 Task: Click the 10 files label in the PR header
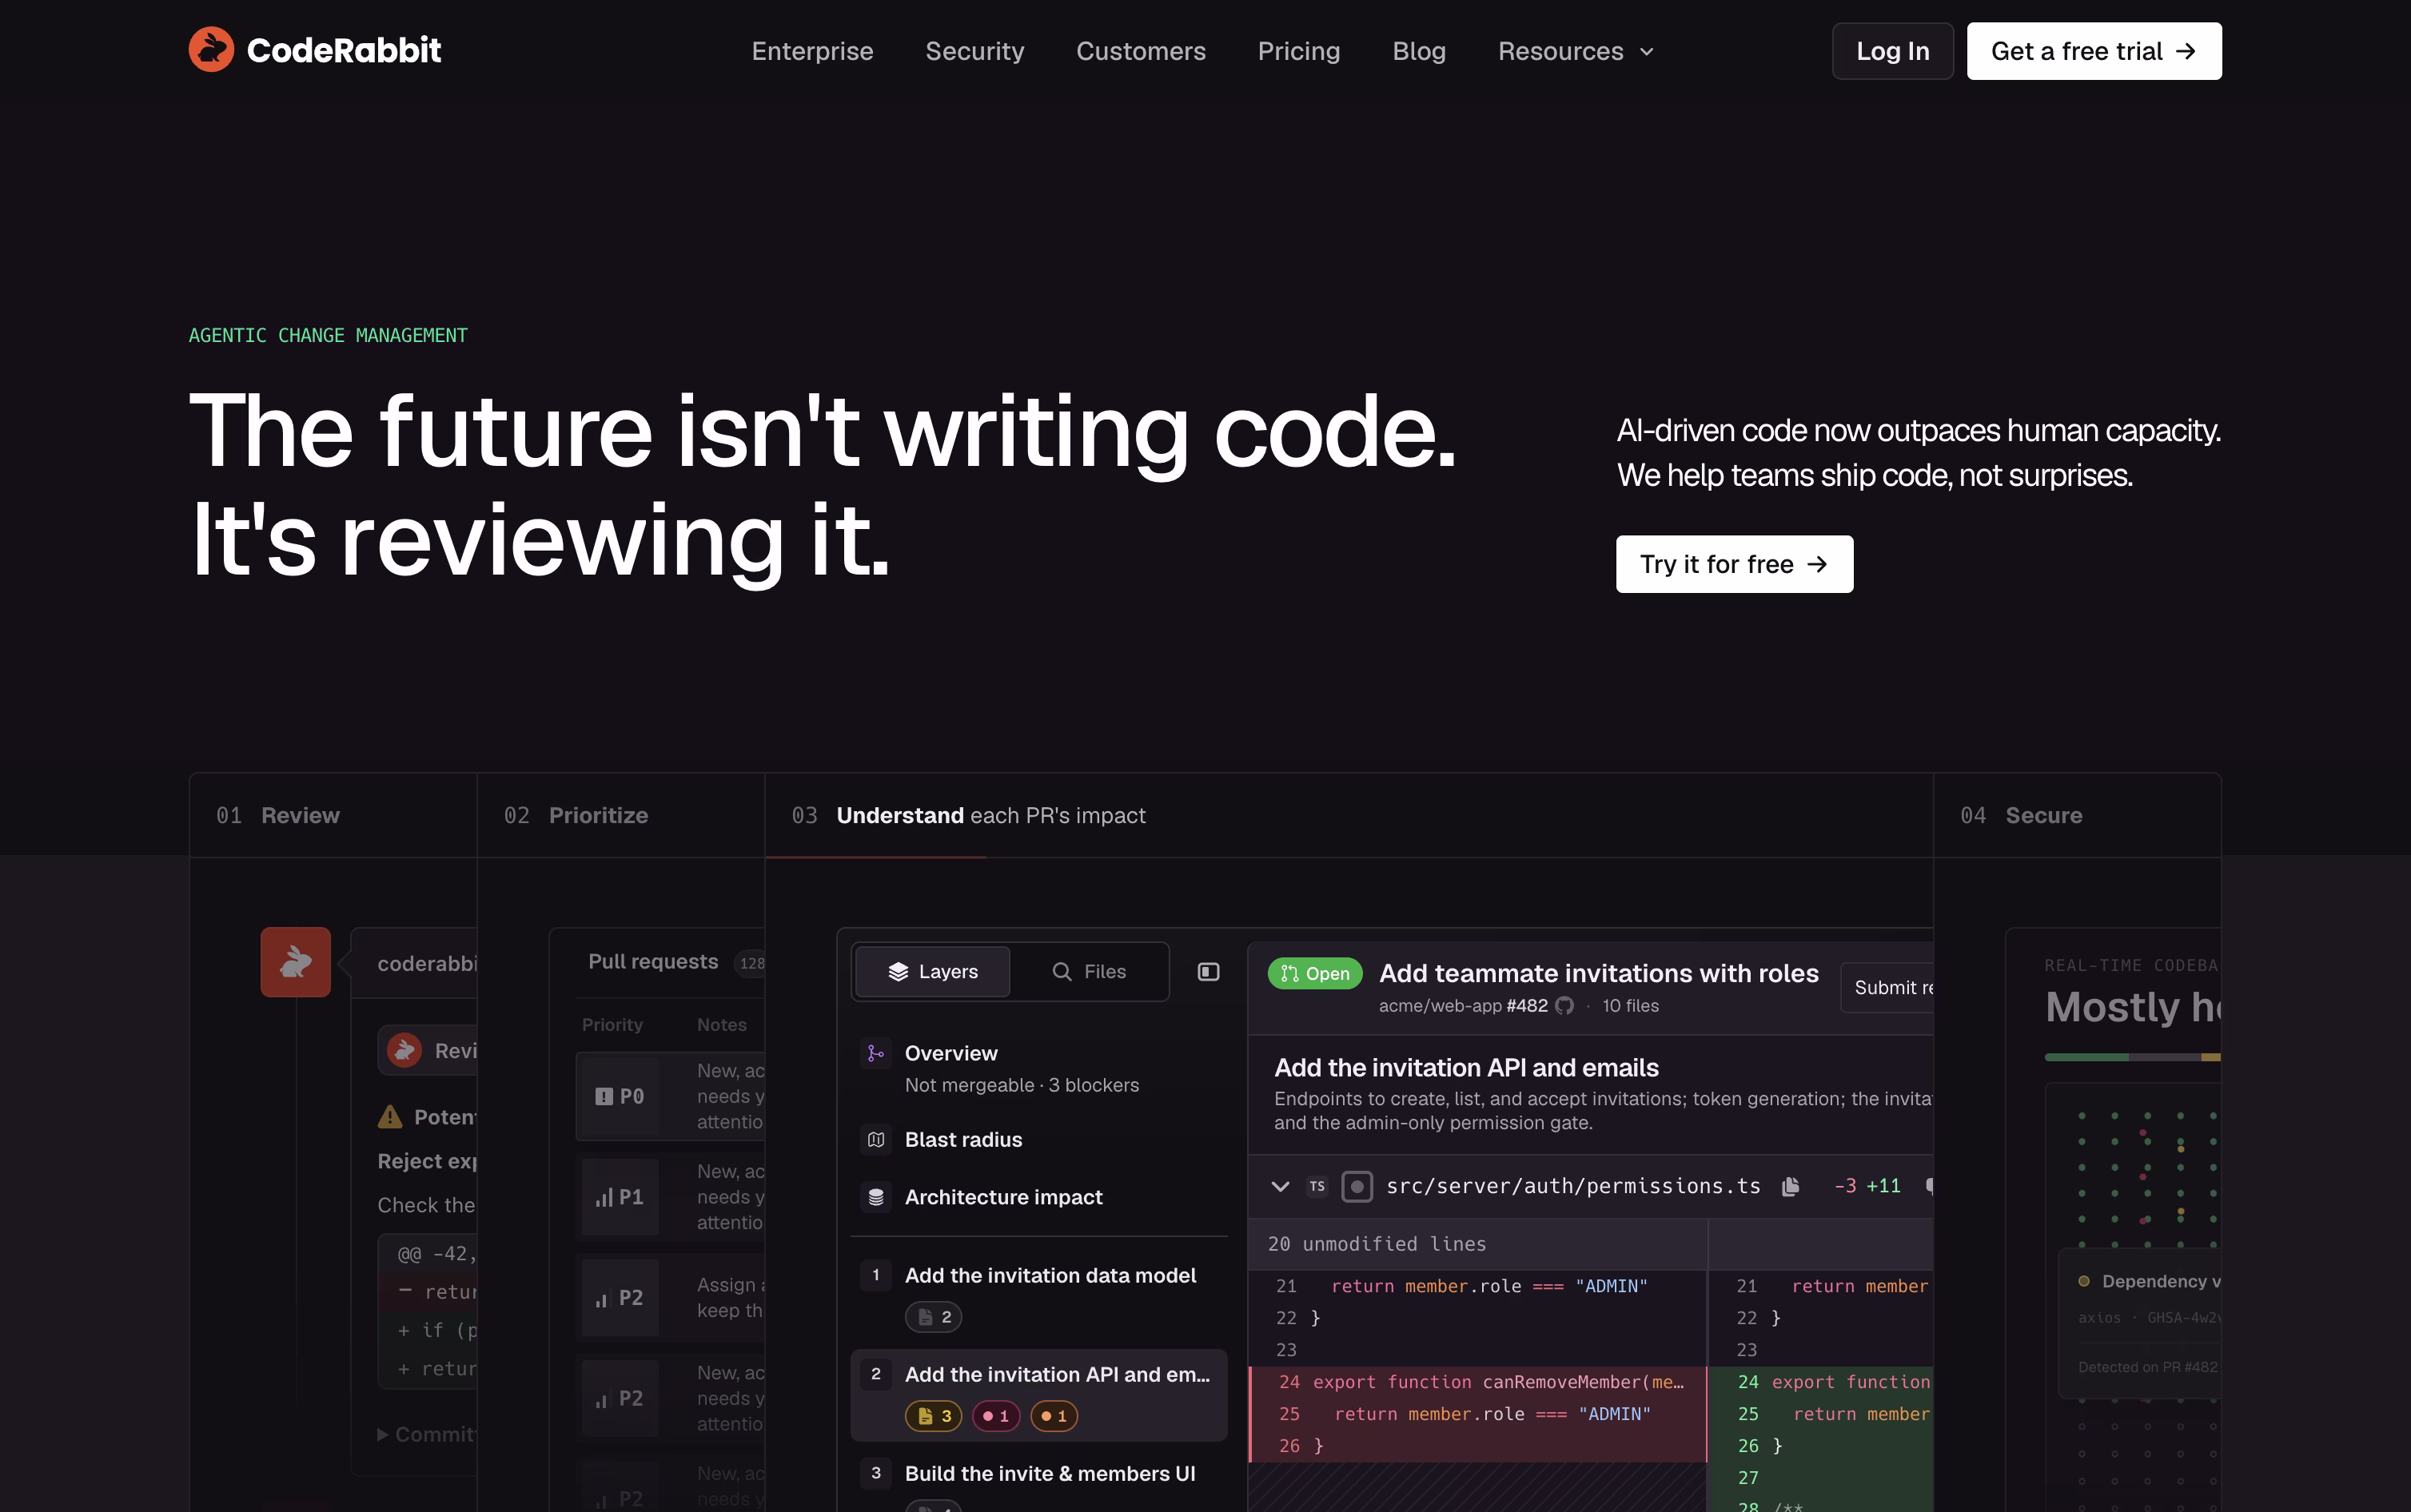point(1630,1005)
